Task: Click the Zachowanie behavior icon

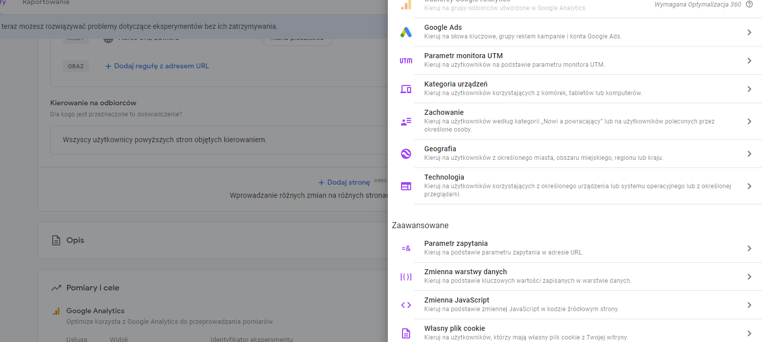Action: pyautogui.click(x=406, y=121)
